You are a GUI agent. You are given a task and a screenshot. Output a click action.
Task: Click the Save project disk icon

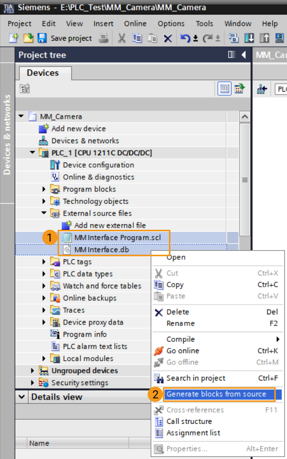[x=42, y=38]
